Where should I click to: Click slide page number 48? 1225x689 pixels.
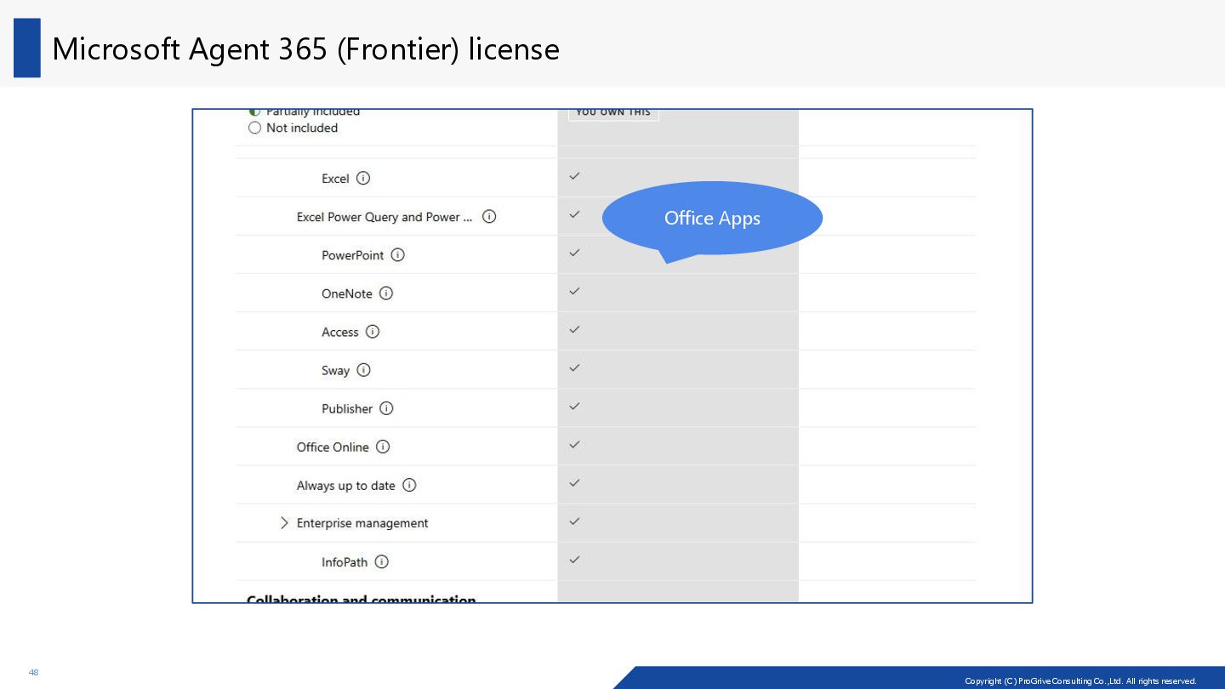(x=33, y=673)
